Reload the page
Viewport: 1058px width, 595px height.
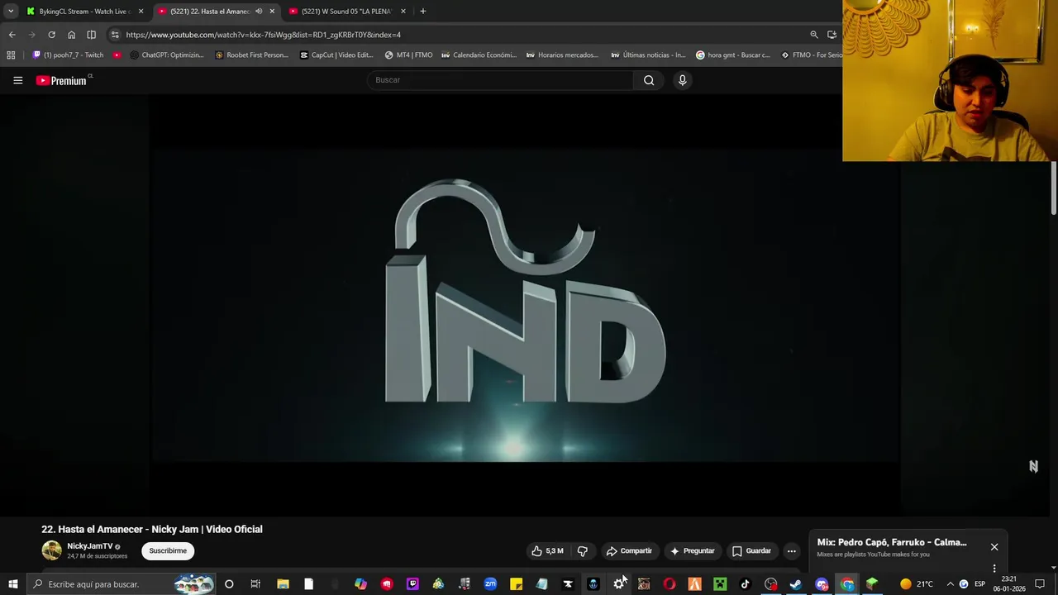(x=51, y=35)
